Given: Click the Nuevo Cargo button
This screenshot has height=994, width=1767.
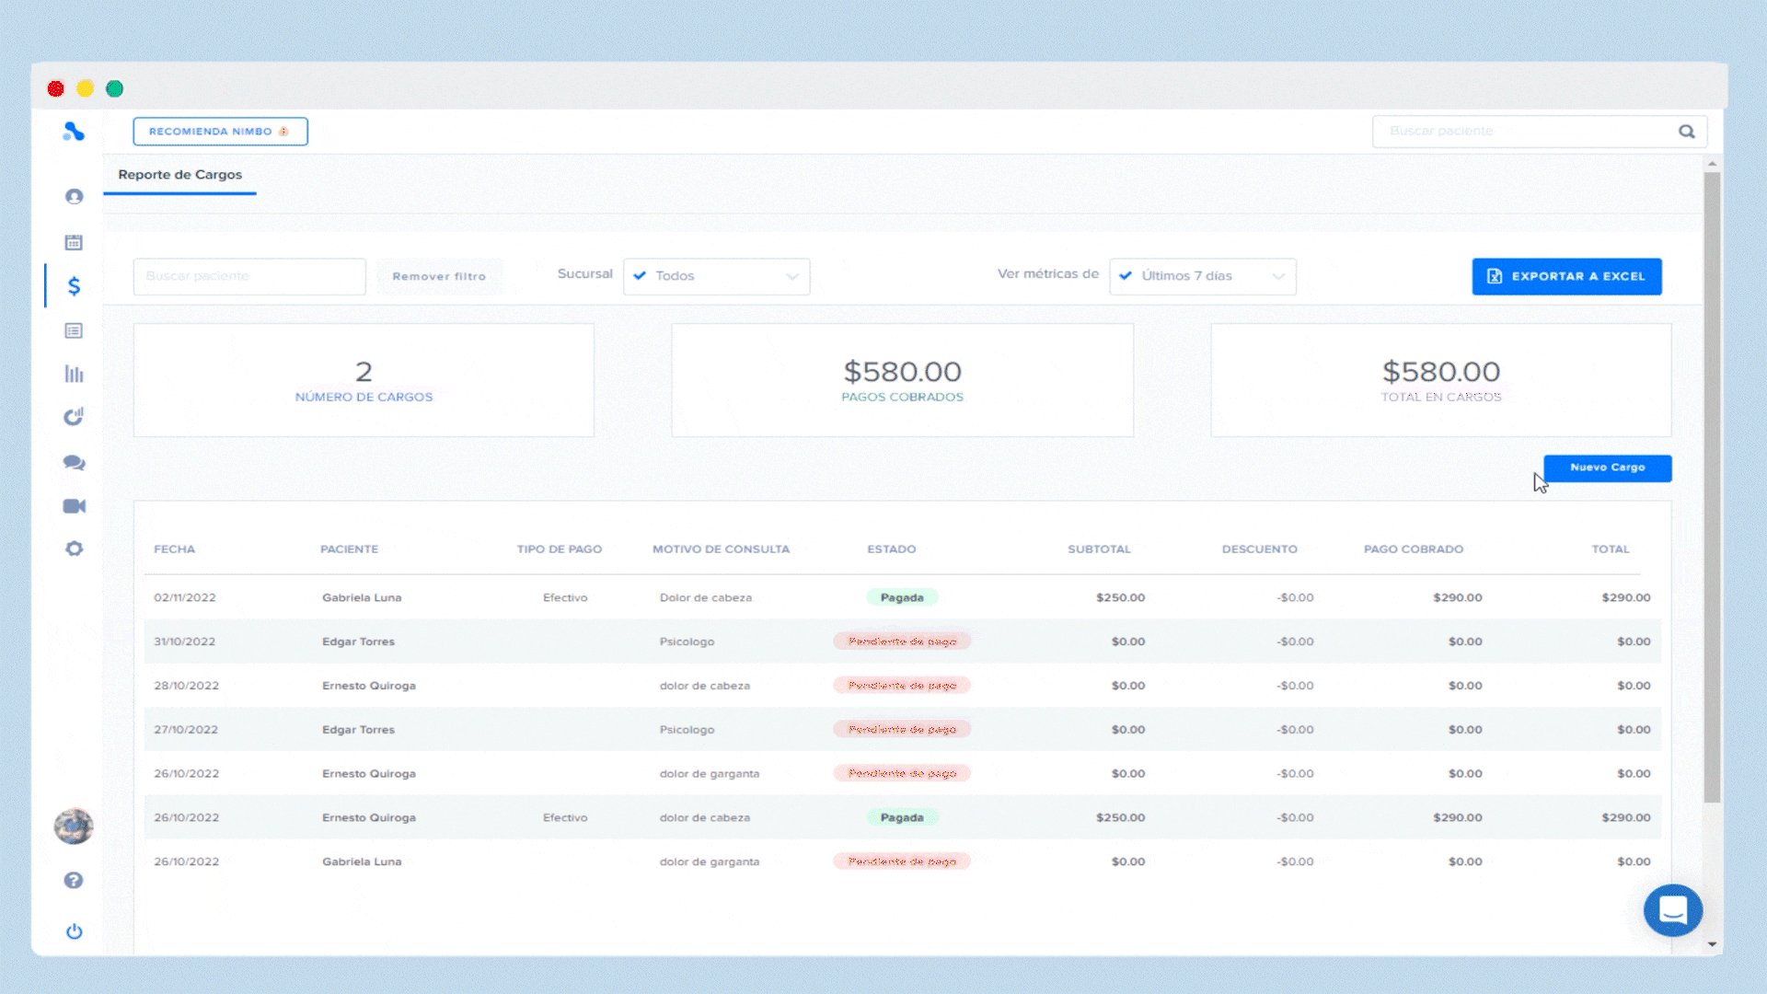Looking at the screenshot, I should (1607, 468).
